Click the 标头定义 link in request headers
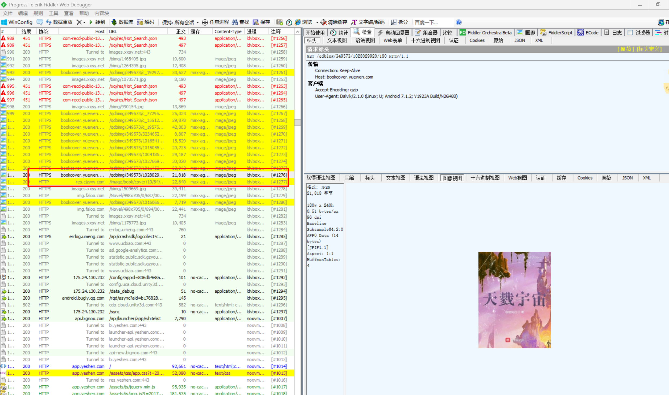This screenshot has height=395, width=669. [x=649, y=49]
